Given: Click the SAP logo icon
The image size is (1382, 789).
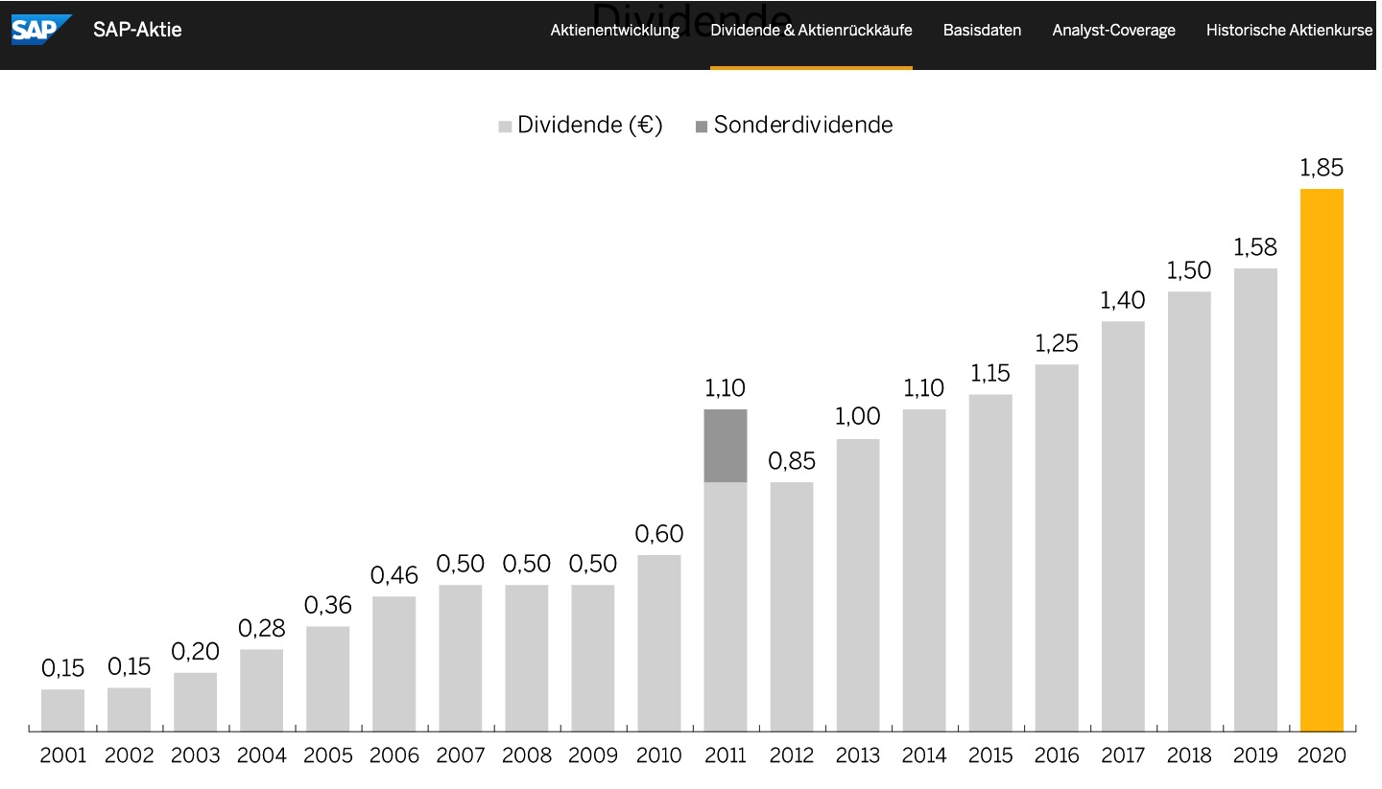Looking at the screenshot, I should tap(40, 30).
